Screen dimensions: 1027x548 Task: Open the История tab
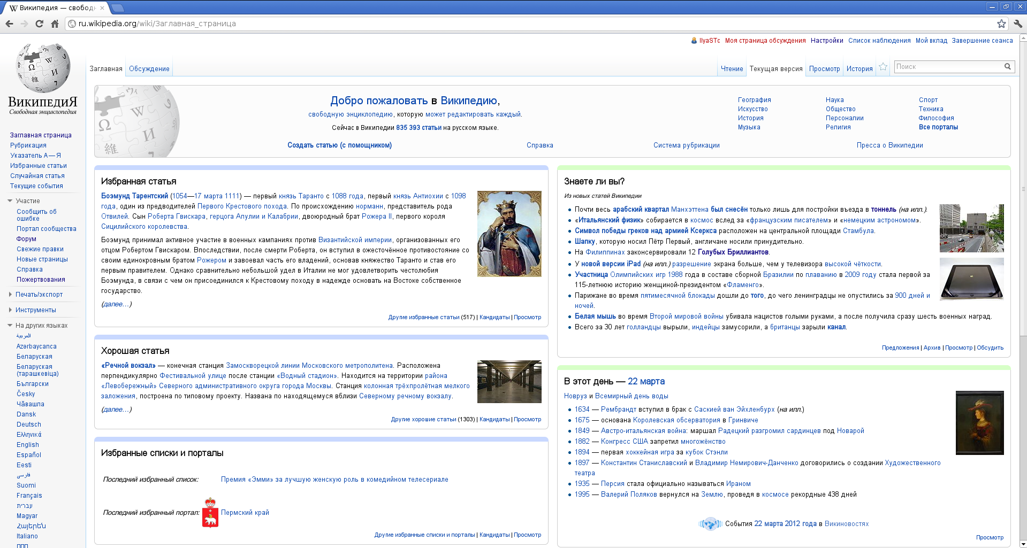coord(859,69)
